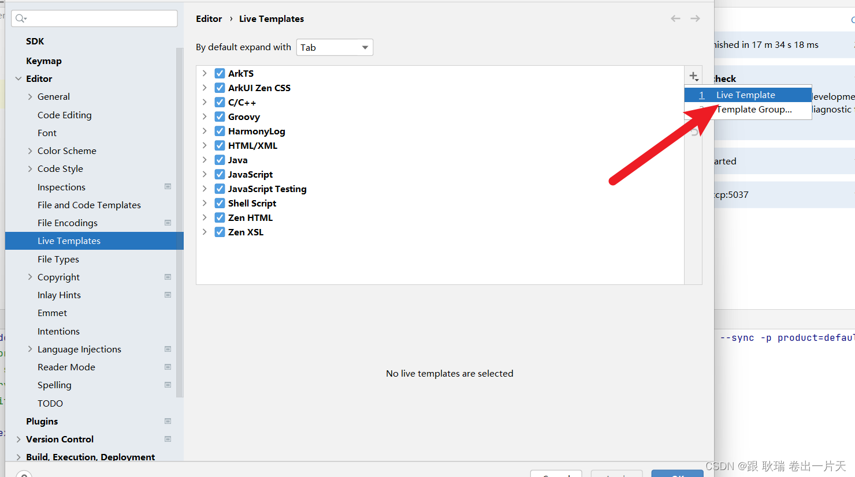This screenshot has width=855, height=477.
Task: Choose Live Template from the popup menu
Action: [x=748, y=95]
